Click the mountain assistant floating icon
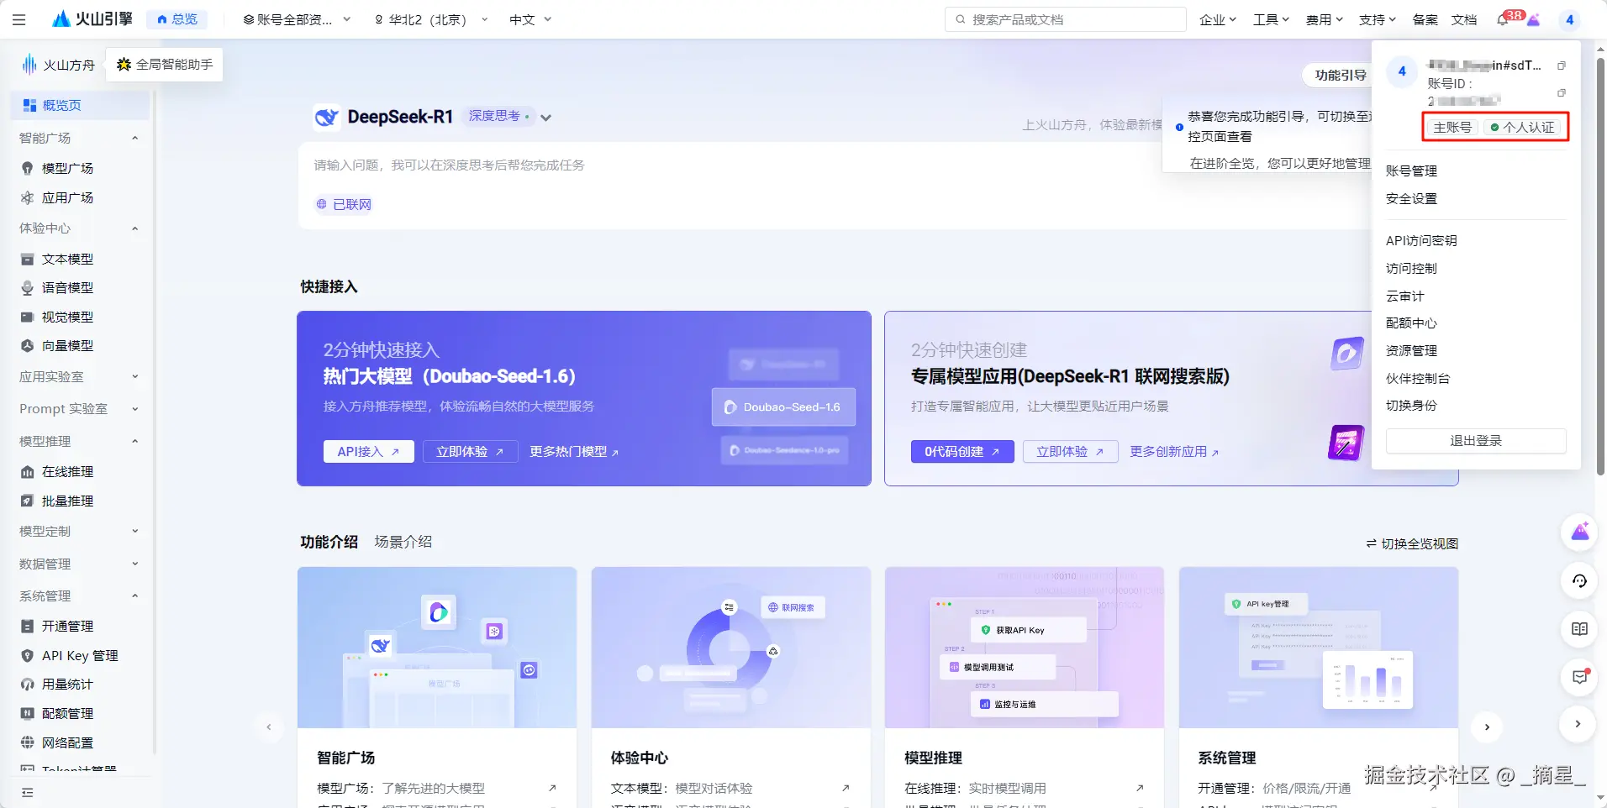This screenshot has height=808, width=1607. (x=1579, y=532)
